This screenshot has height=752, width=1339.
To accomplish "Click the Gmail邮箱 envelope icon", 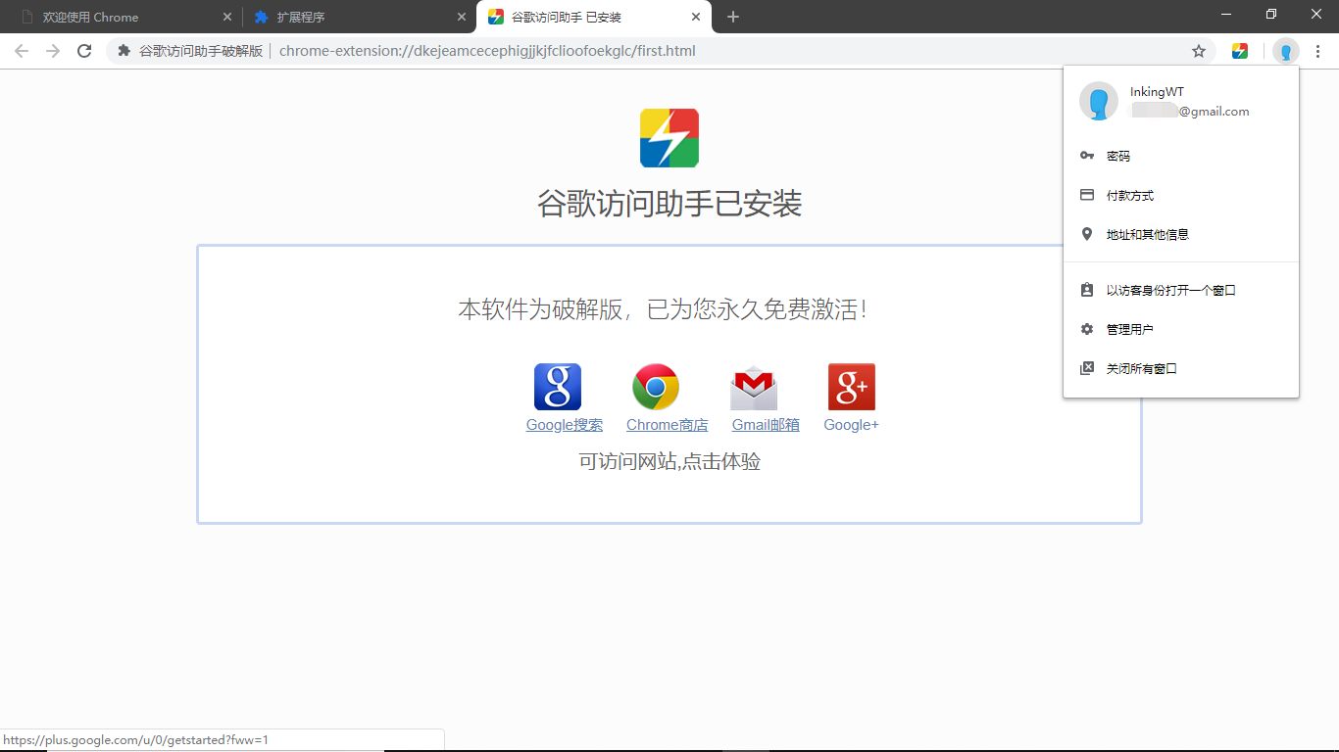I will (754, 387).
